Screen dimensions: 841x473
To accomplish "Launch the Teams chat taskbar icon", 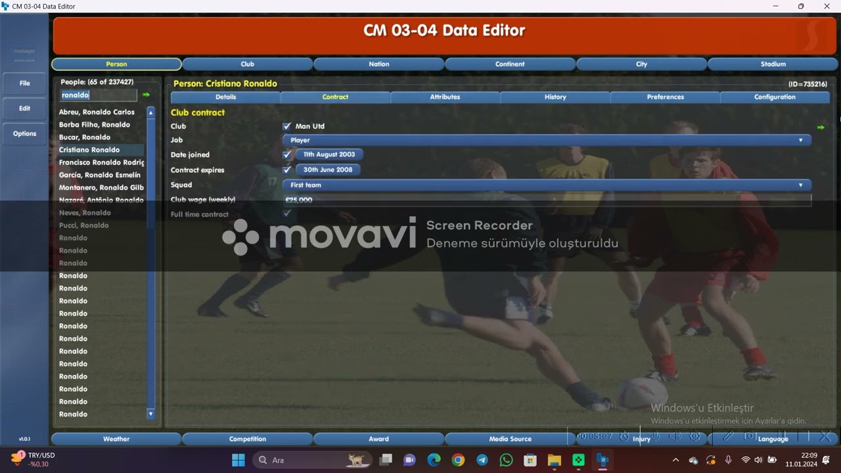I will coord(409,460).
